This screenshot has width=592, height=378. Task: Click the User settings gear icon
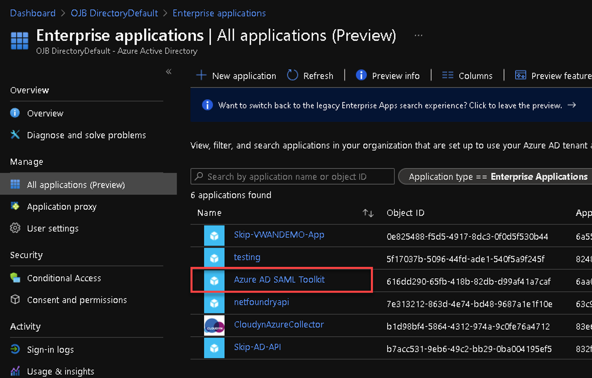(x=15, y=228)
